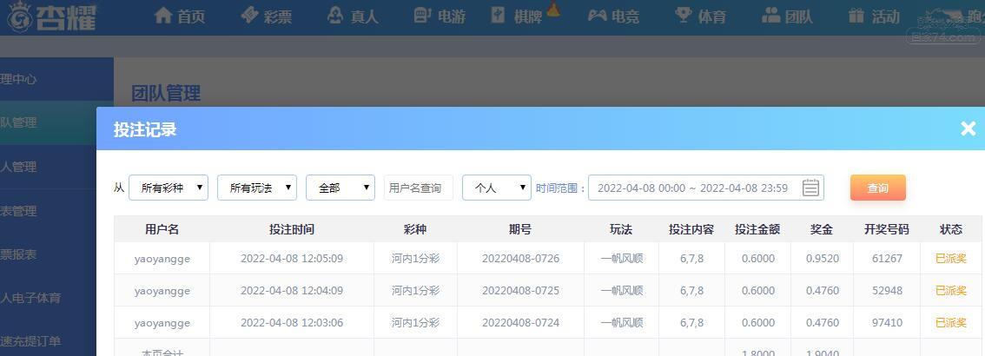The image size is (985, 356).
Task: Focus the 用户名查询 input field
Action: (x=419, y=188)
